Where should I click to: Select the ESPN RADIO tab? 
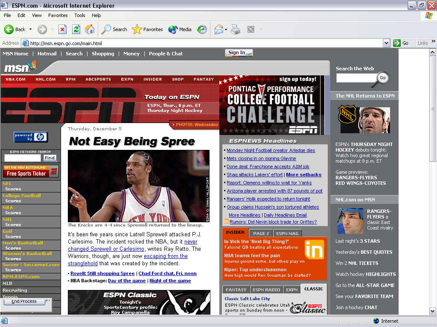tap(266, 290)
